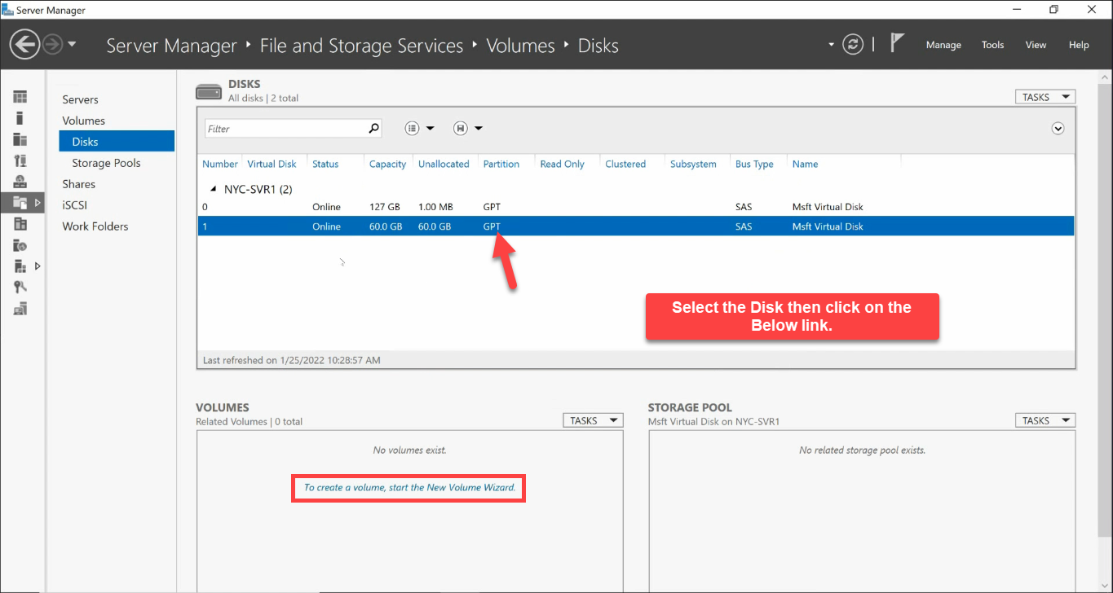Open the Notifications flag icon
Viewport: 1113px width, 593px height.
897,43
